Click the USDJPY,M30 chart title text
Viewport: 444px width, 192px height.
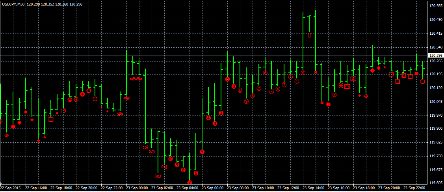[14, 4]
